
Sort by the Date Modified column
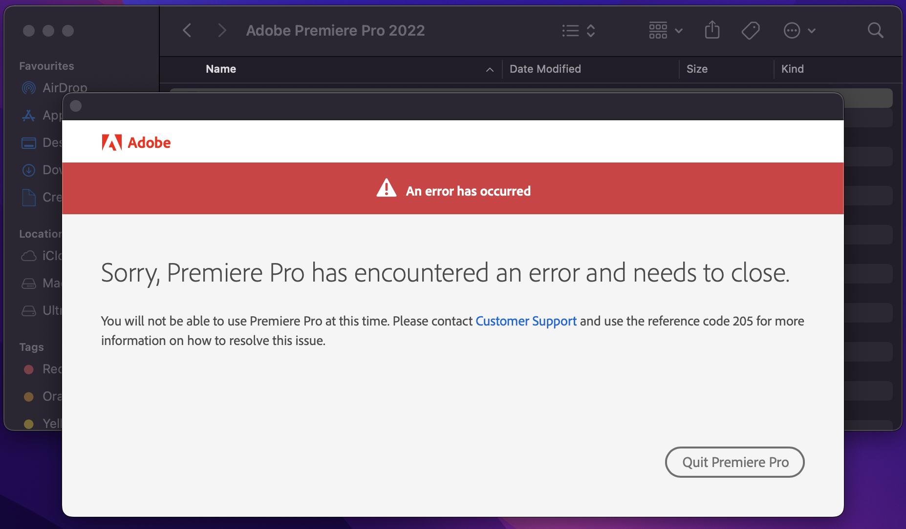[x=545, y=69]
